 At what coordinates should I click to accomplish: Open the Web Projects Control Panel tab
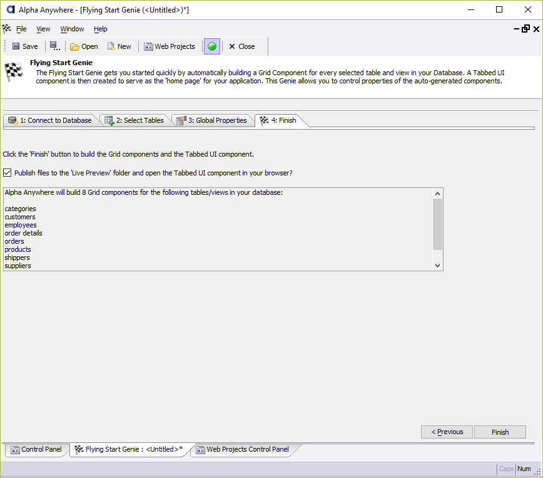pos(243,450)
